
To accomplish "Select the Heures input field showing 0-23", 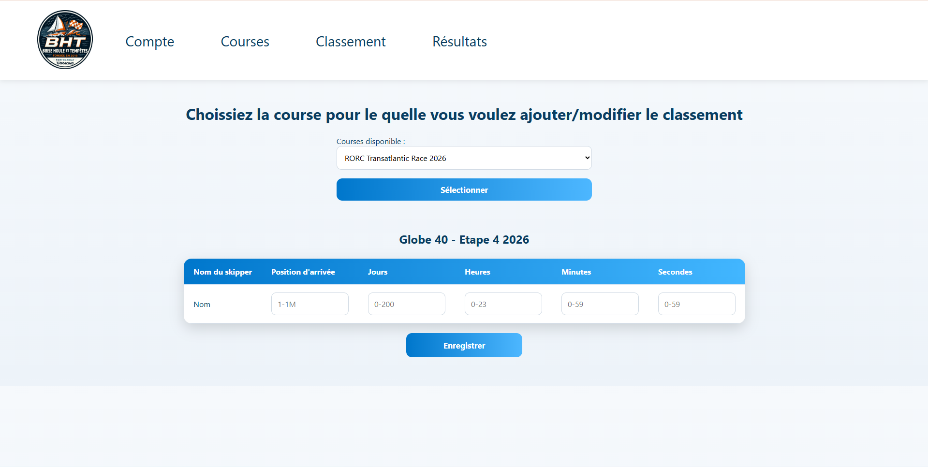I will [503, 304].
